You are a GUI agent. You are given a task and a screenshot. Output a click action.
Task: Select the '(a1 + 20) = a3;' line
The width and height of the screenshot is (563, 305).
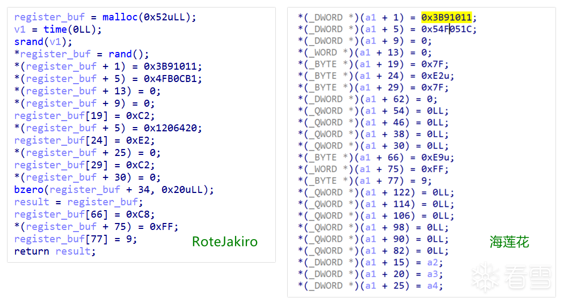point(370,274)
